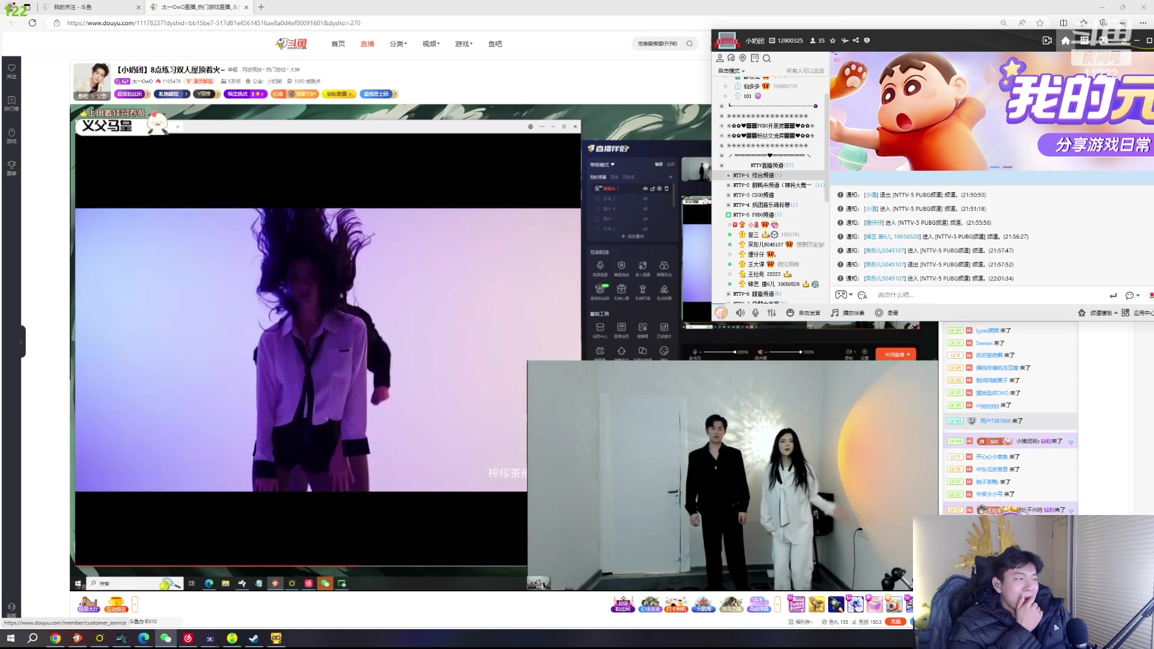Click the share icon in voice app header
The height and width of the screenshot is (649, 1154).
tap(856, 41)
